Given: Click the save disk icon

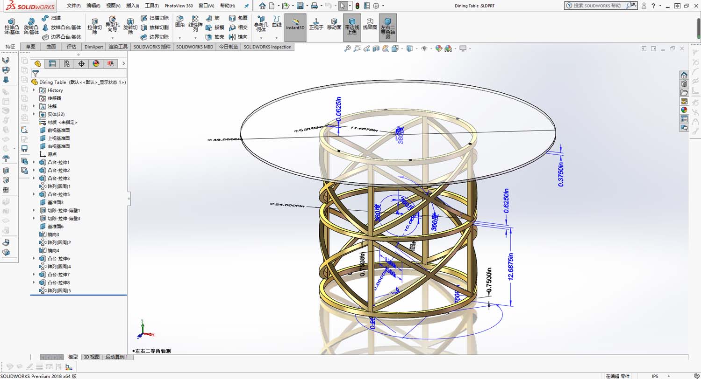Looking at the screenshot, I should pyautogui.click(x=300, y=6).
